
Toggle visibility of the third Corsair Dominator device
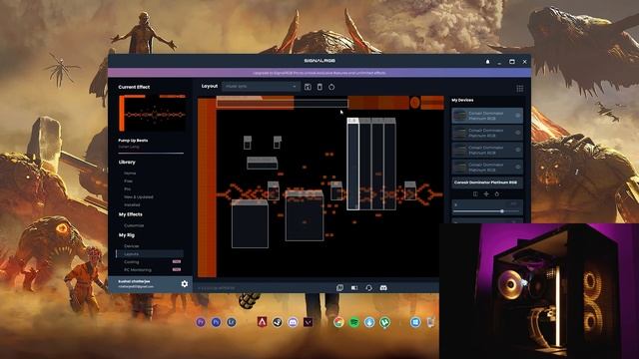tap(517, 150)
